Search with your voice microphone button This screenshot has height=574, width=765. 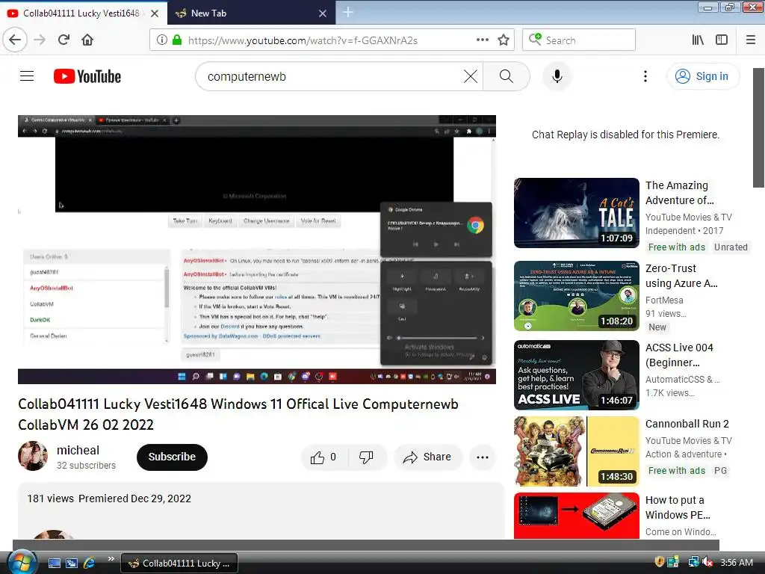(557, 76)
